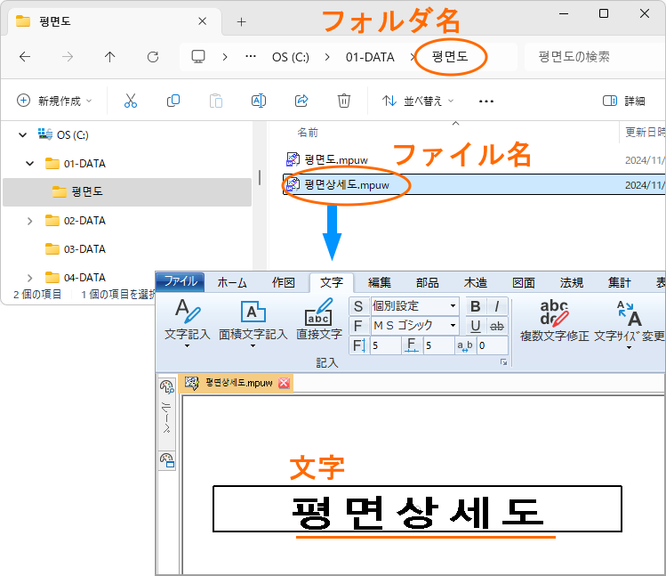This screenshot has height=576, width=666.
Task: Go up one folder level
Action: (110, 57)
